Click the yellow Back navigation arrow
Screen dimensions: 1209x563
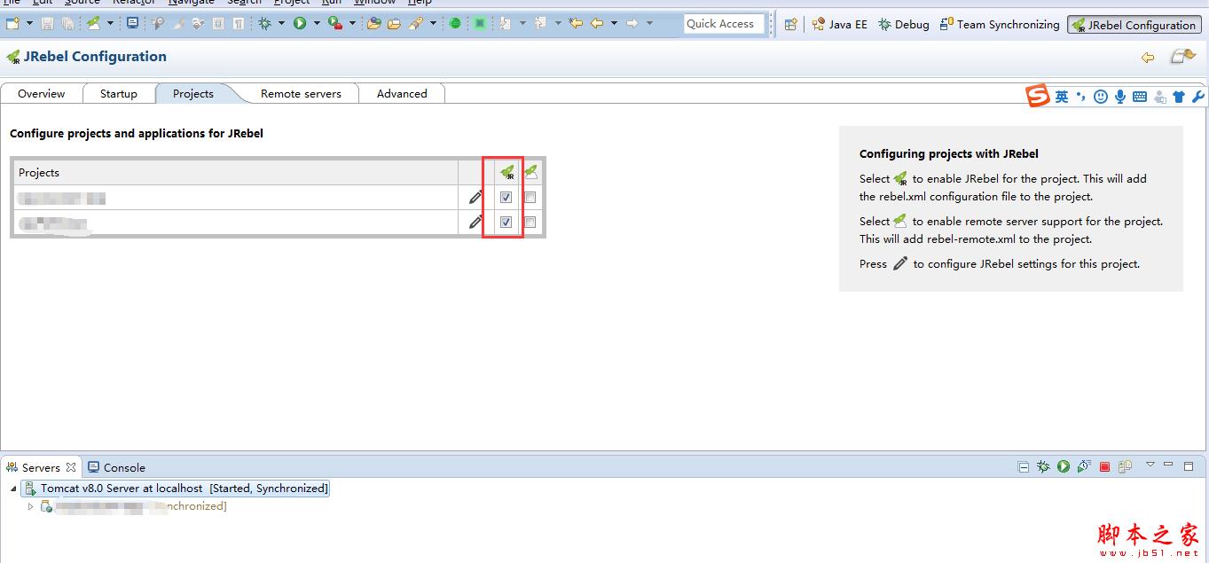597,24
